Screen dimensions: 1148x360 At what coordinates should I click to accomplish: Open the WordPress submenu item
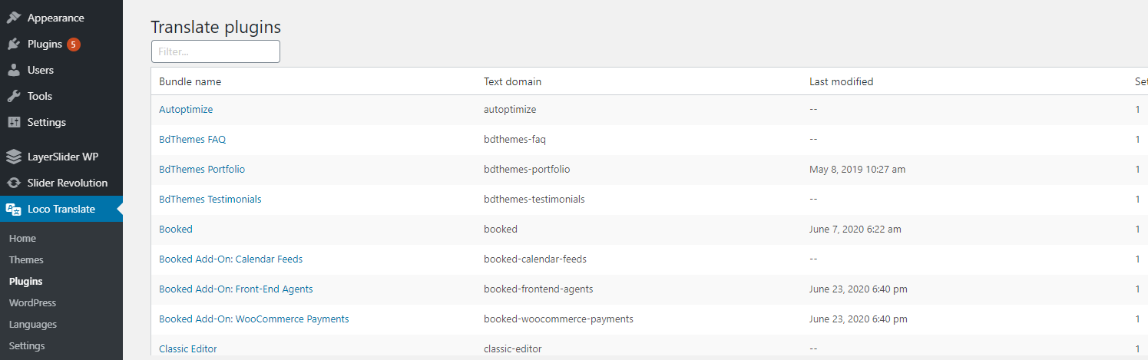click(x=32, y=302)
